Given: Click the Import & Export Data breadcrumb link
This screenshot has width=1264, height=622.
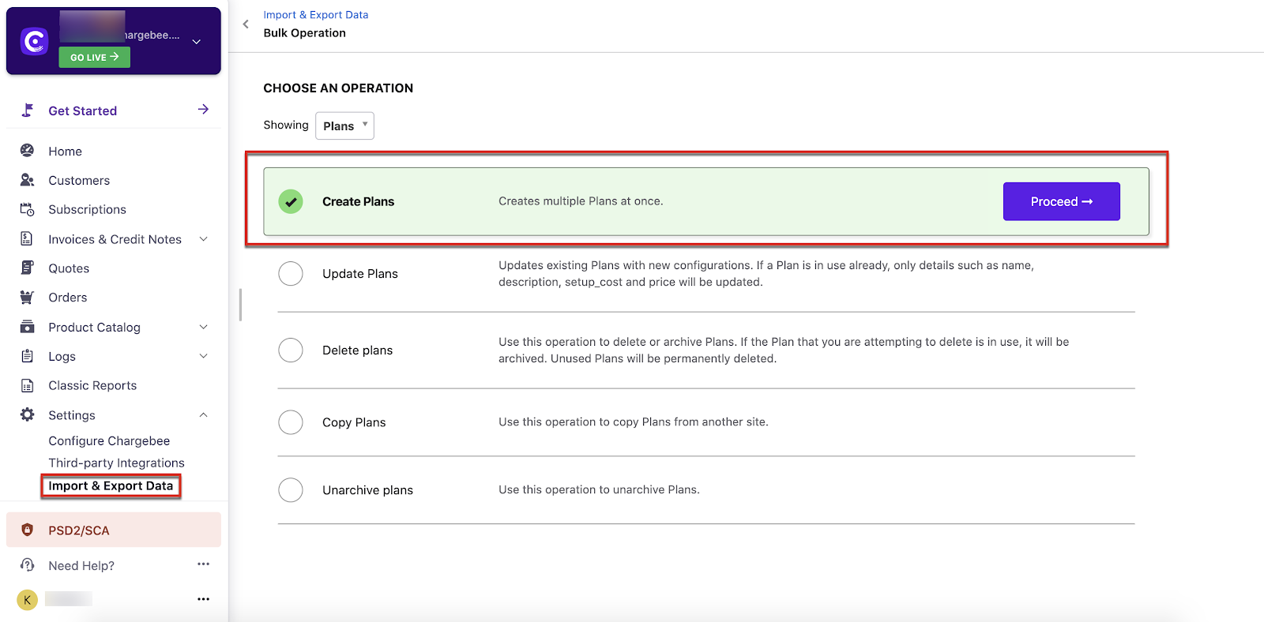Looking at the screenshot, I should click(x=315, y=15).
